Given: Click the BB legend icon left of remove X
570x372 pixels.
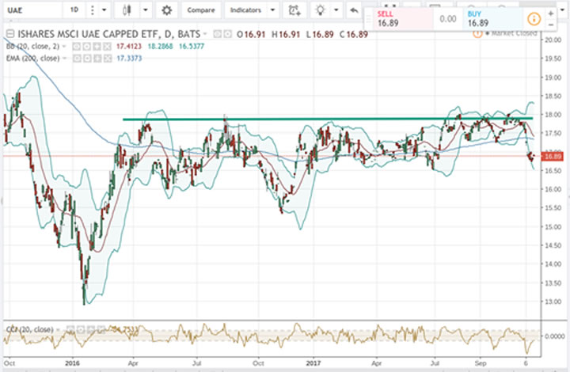Looking at the screenshot, I should 97,47.
